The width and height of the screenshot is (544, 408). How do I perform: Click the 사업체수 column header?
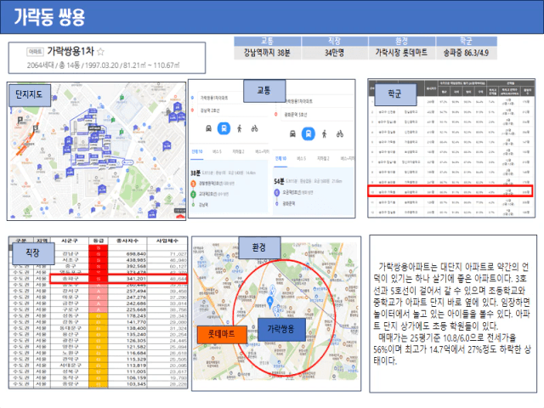pyautogui.click(x=167, y=241)
